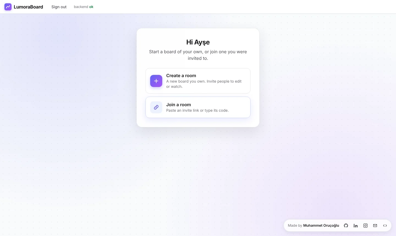This screenshot has width=396, height=236.
Task: Click the Hi Ayşe heading
Action: (x=198, y=42)
